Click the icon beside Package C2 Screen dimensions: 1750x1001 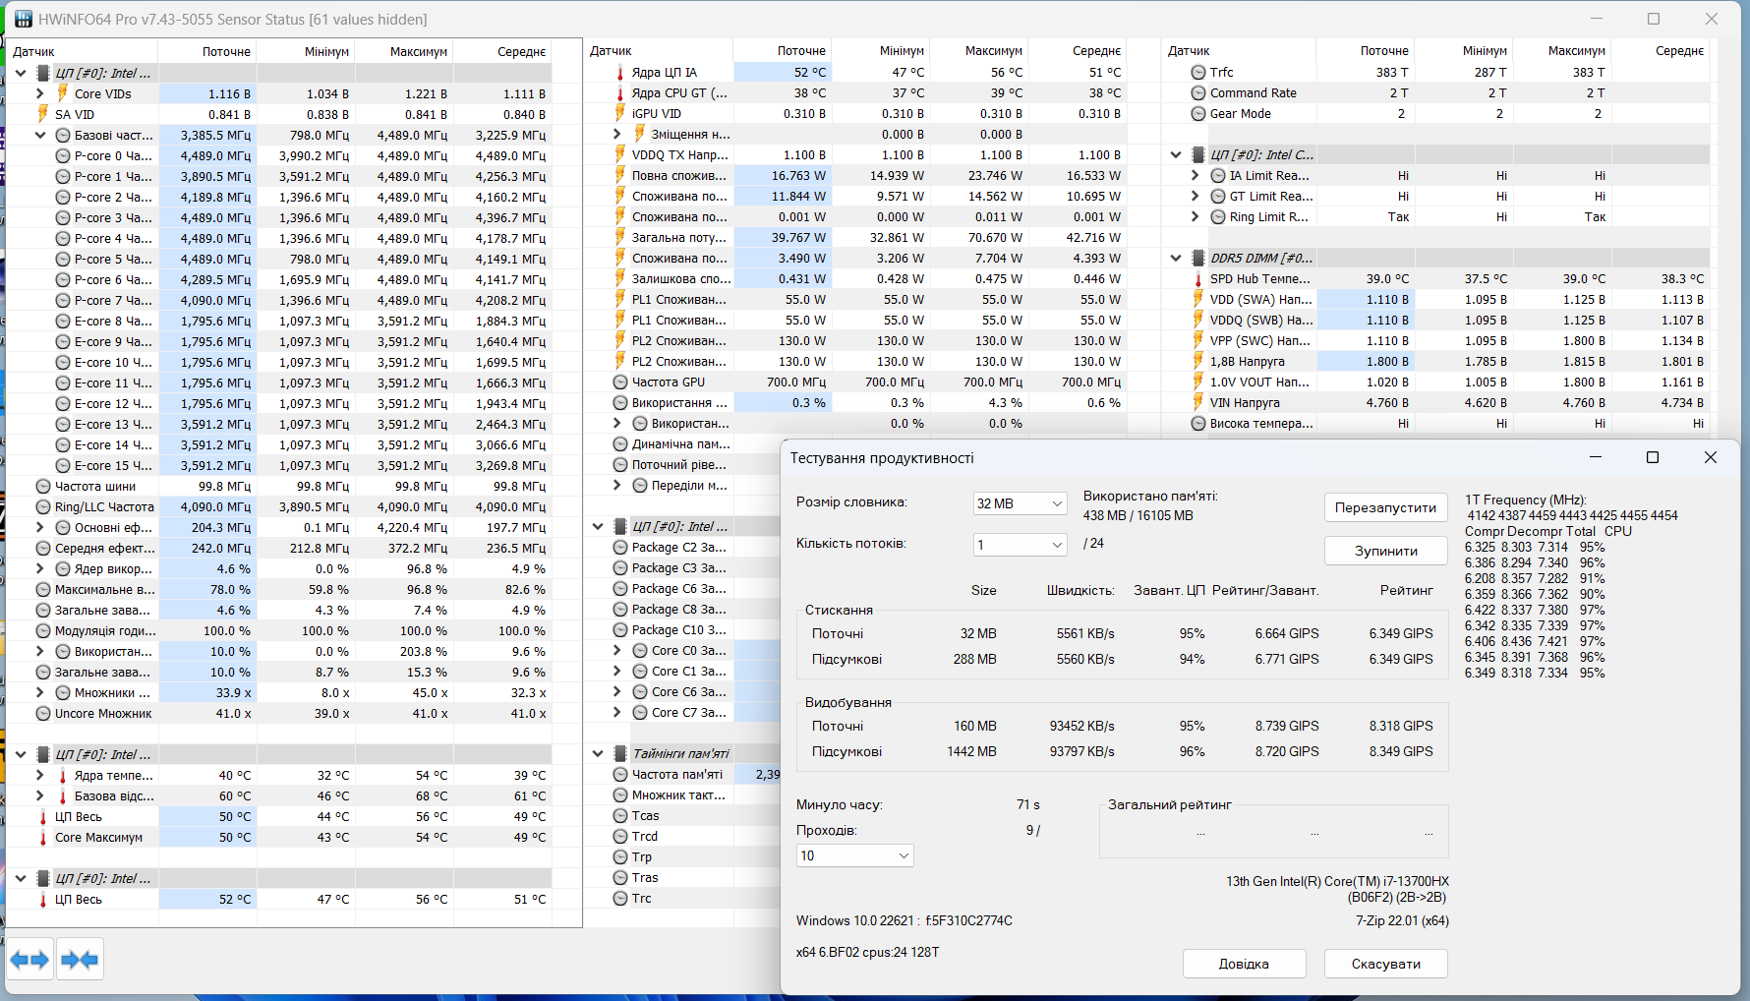pyautogui.click(x=620, y=547)
